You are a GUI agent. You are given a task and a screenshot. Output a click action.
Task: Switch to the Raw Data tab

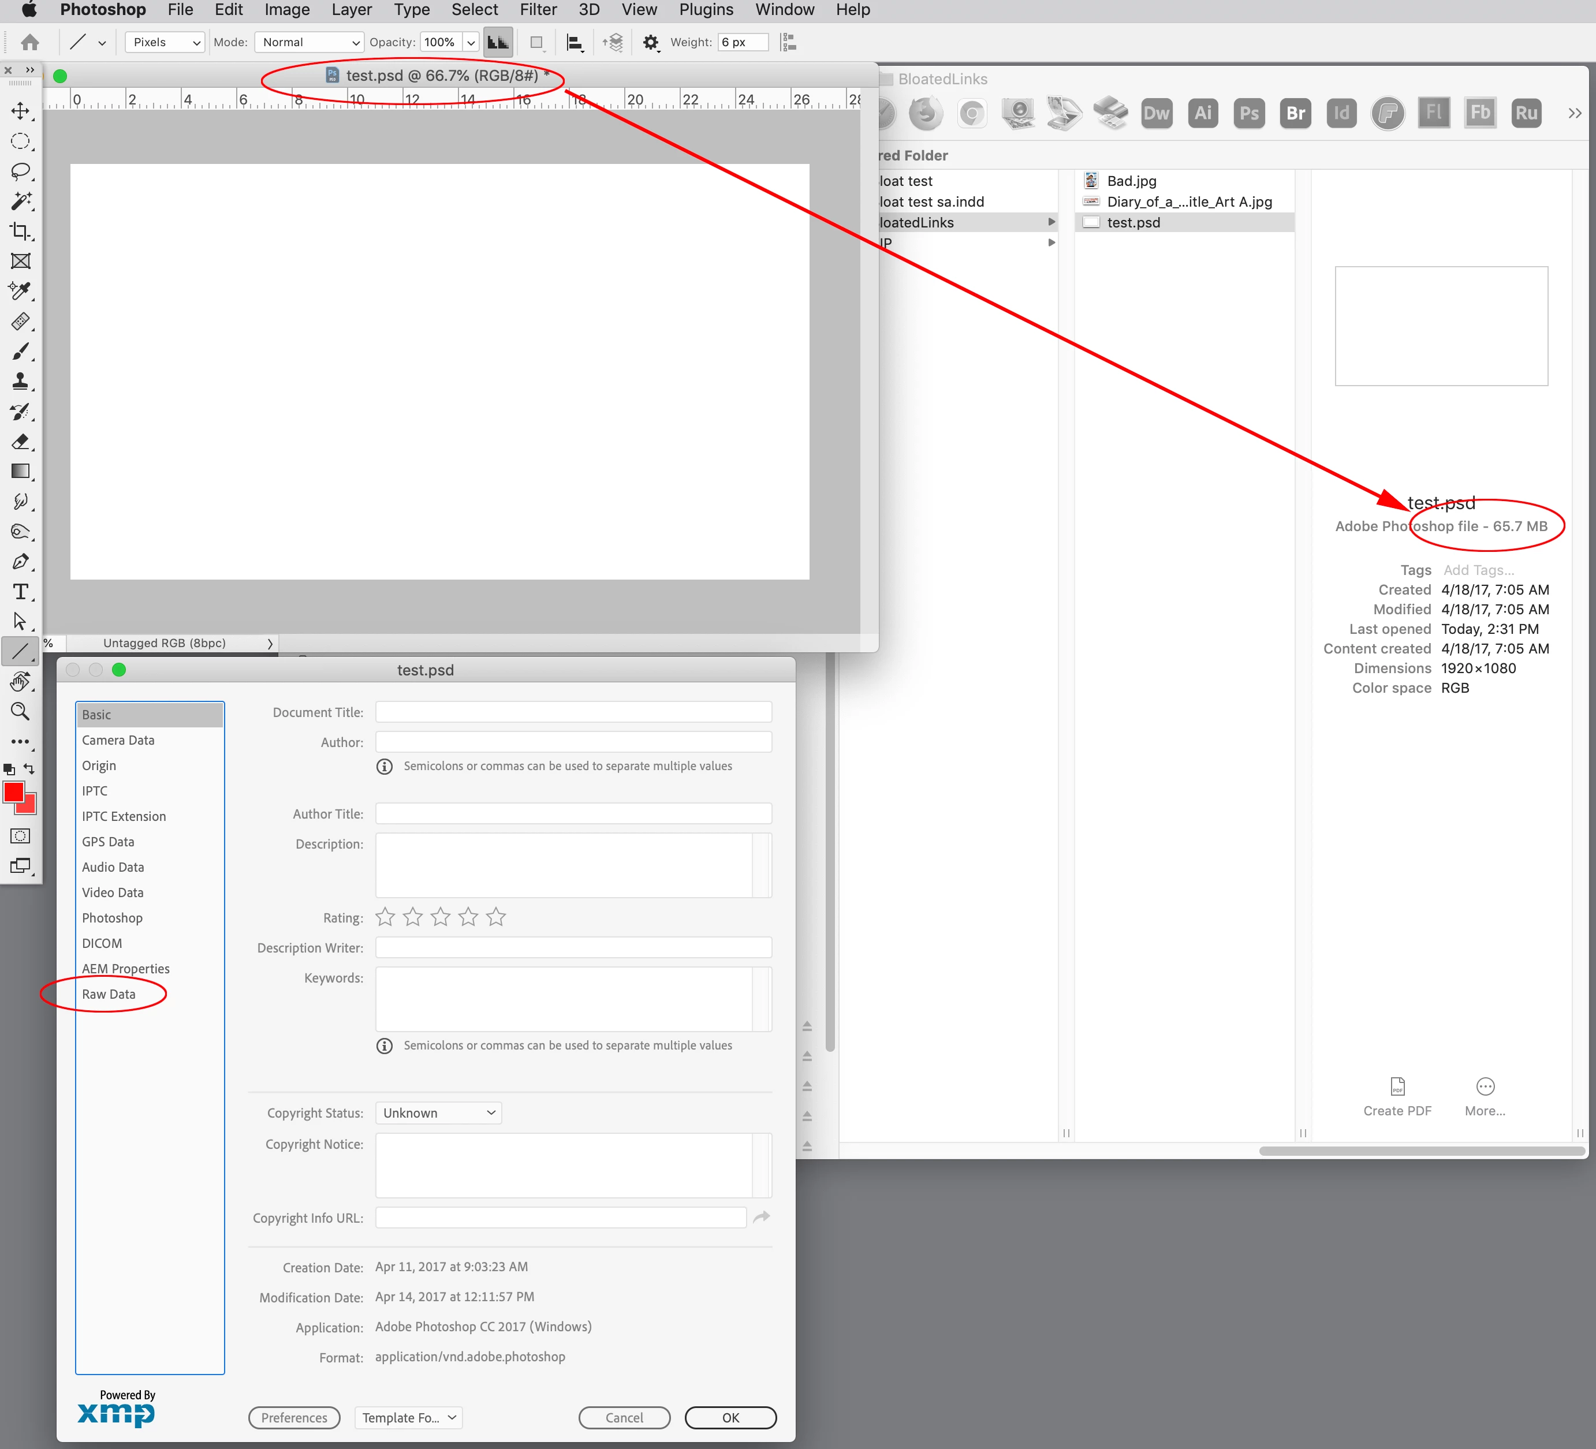point(109,994)
